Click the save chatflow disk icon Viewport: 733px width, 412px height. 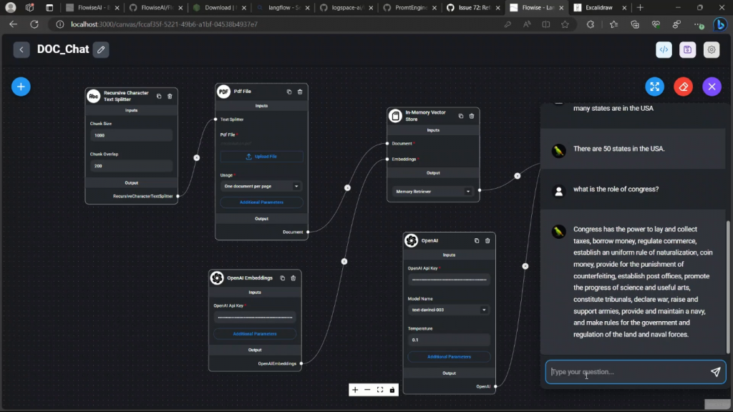687,50
